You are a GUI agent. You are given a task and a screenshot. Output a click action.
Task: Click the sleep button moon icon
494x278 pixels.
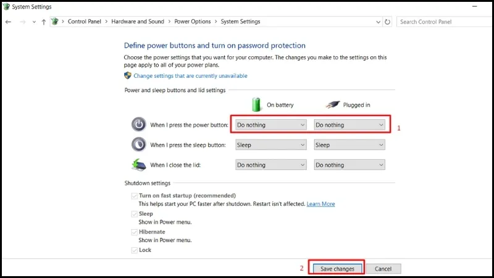[139, 145]
